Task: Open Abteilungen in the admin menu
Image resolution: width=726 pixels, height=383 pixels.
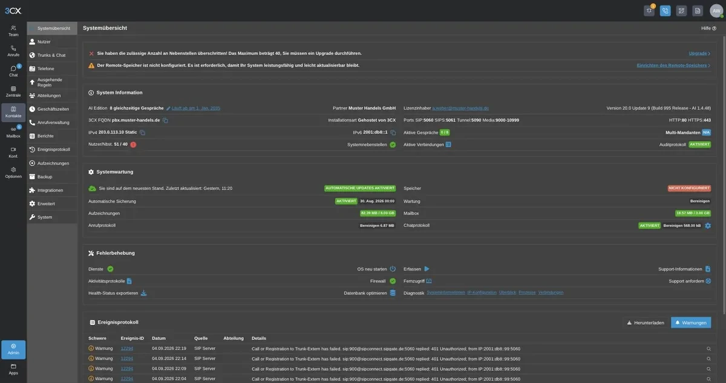Action: [52, 96]
